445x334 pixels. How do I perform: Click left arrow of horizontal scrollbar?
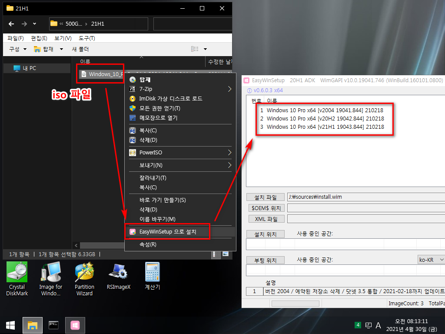click(x=76, y=245)
